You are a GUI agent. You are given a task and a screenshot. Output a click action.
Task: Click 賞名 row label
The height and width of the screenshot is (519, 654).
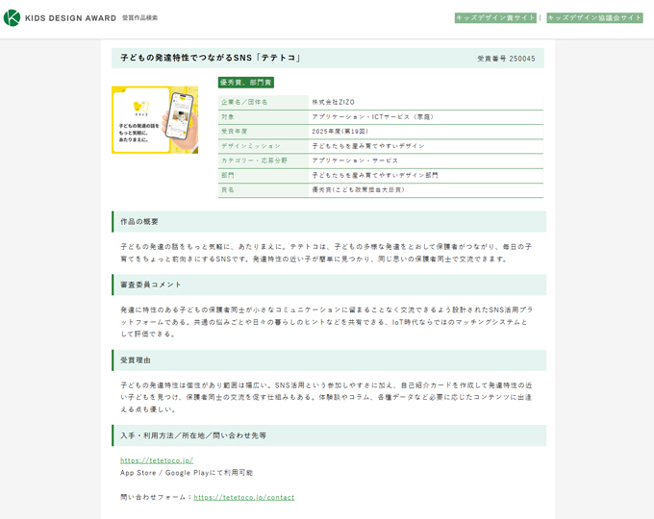point(228,189)
